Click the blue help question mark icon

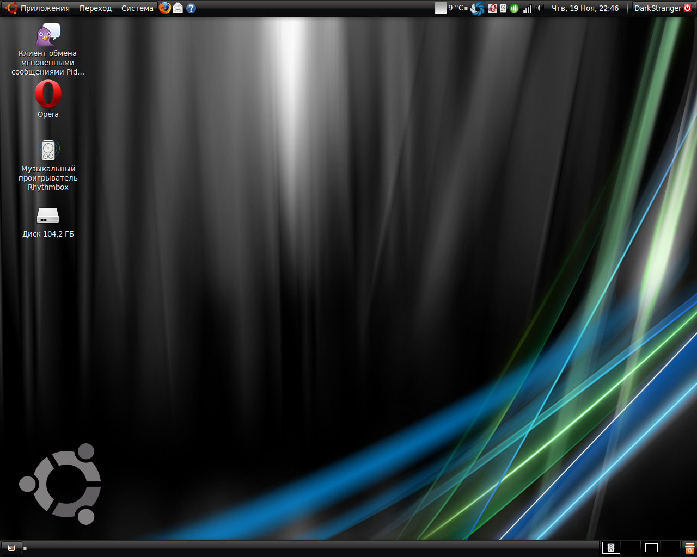point(191,8)
